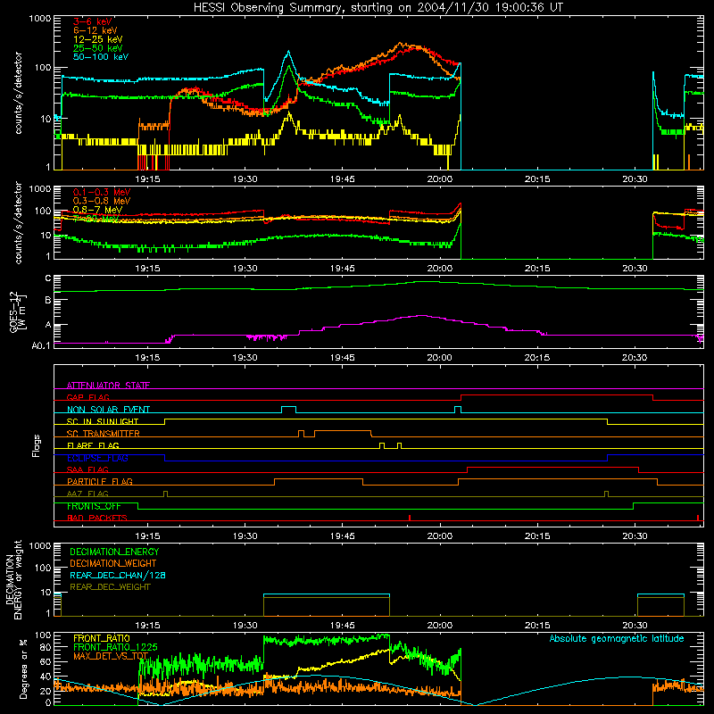Click the HESSI Observing Summary title
714x714 pixels.
pyautogui.click(x=378, y=8)
